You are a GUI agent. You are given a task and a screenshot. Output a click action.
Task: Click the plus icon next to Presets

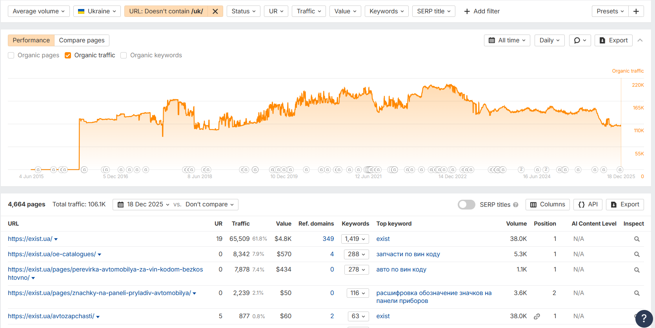coord(636,11)
